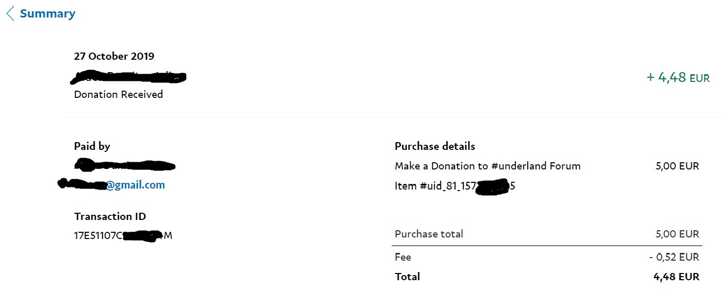Go back via the Summary link
722x290 pixels.
point(47,14)
